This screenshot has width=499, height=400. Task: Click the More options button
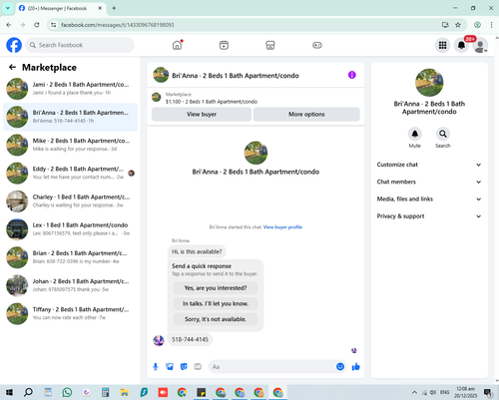point(306,114)
